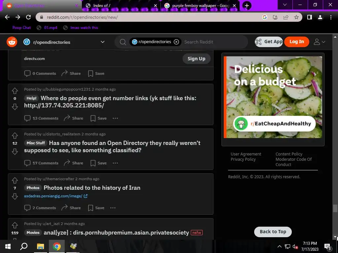
Task: Open the notification center with 3 alerts
Action: (x=327, y=247)
